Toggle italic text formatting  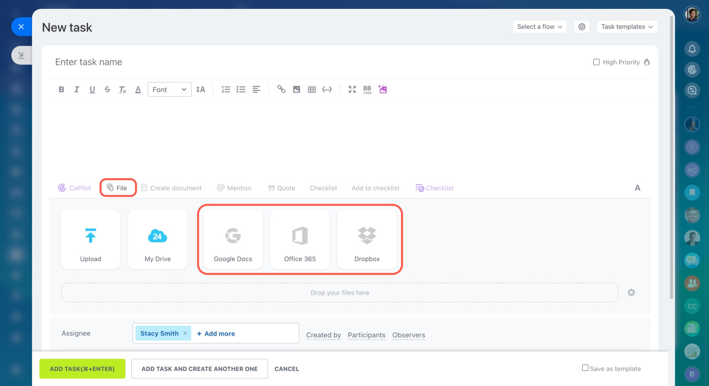[76, 89]
